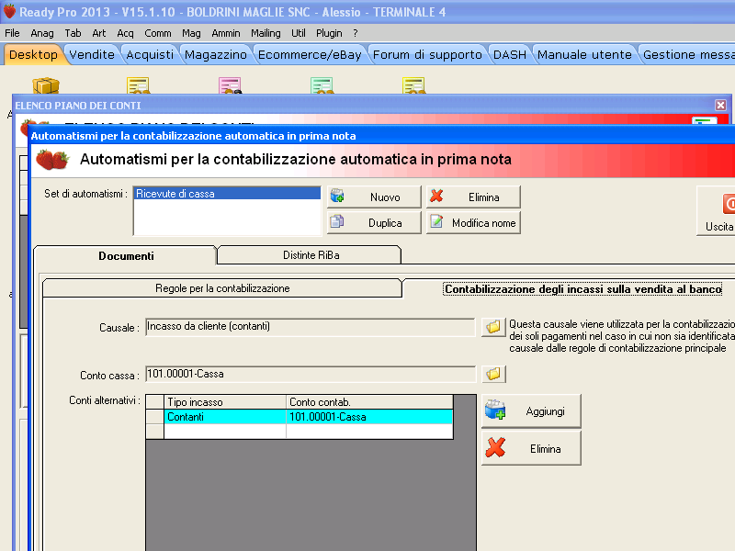Open the Mag menu
Screen dimensions: 735x551
[x=191, y=33]
